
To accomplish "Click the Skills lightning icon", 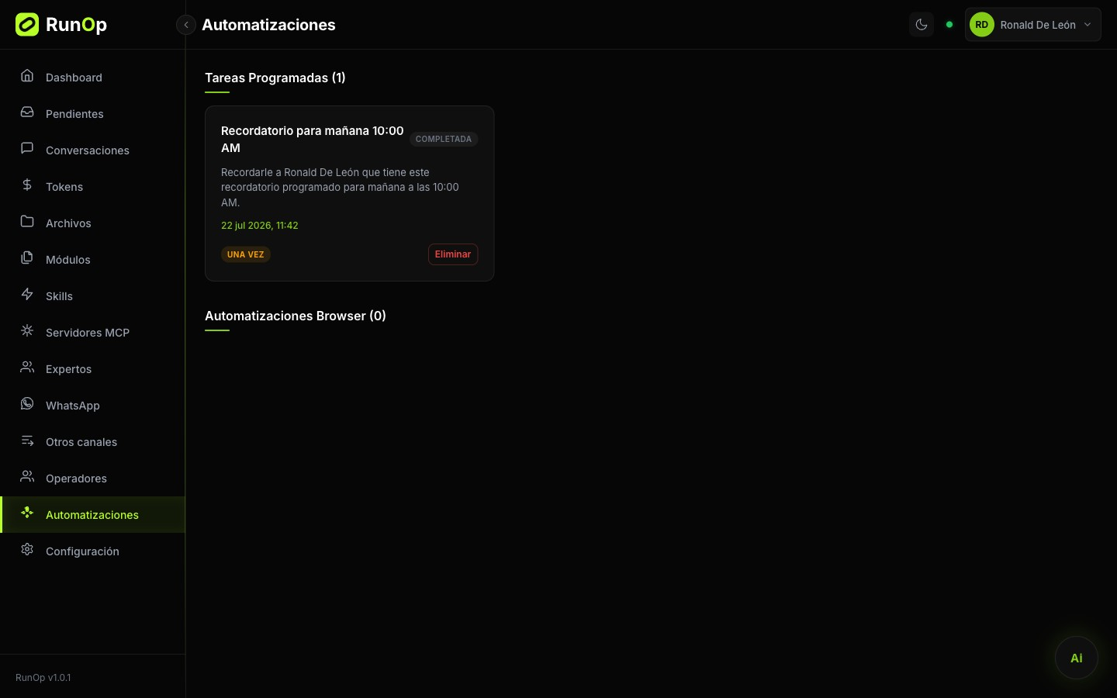I will point(27,295).
